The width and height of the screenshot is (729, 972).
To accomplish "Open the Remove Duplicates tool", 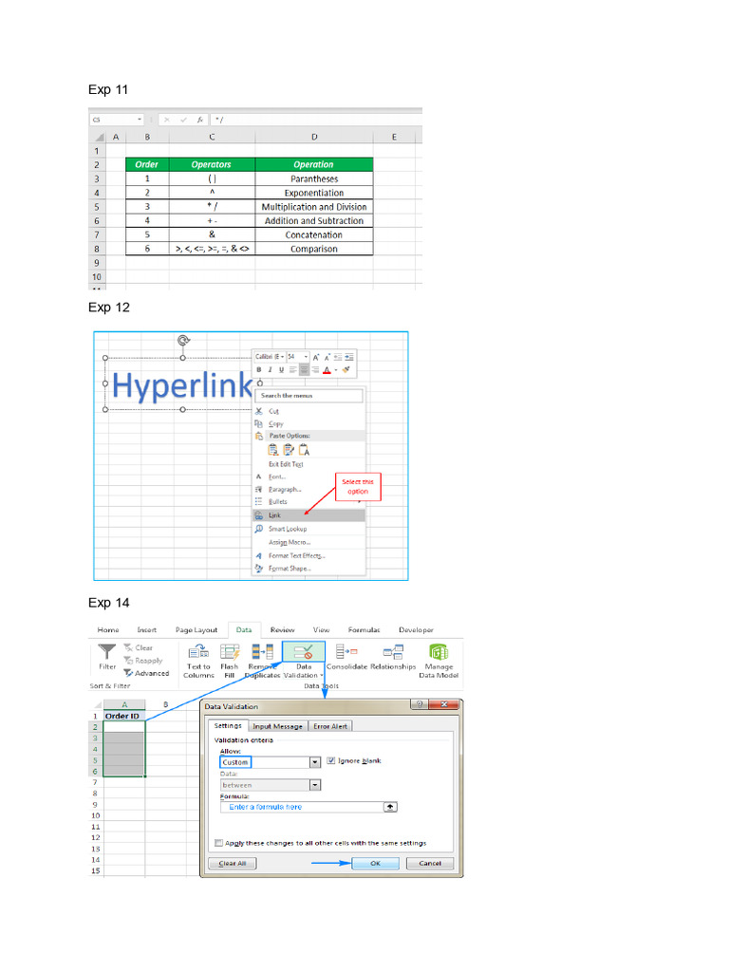I will coord(262,652).
